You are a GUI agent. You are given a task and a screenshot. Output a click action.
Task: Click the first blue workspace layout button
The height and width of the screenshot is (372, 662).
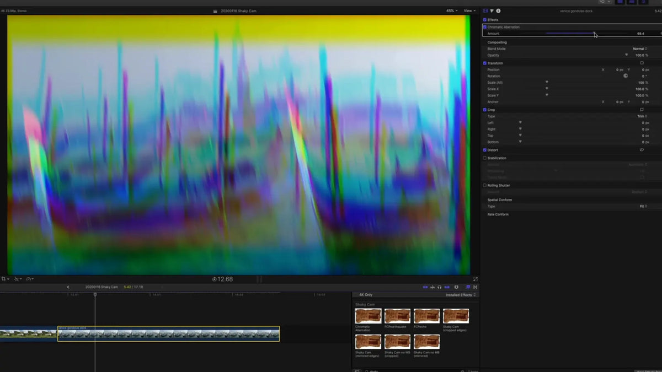pyautogui.click(x=620, y=2)
